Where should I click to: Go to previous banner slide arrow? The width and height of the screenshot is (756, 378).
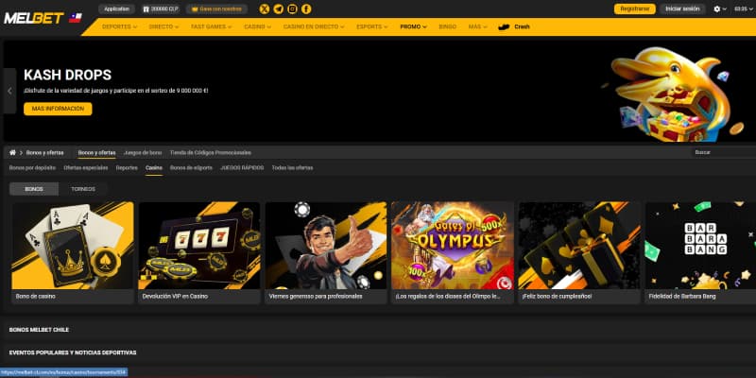9,92
